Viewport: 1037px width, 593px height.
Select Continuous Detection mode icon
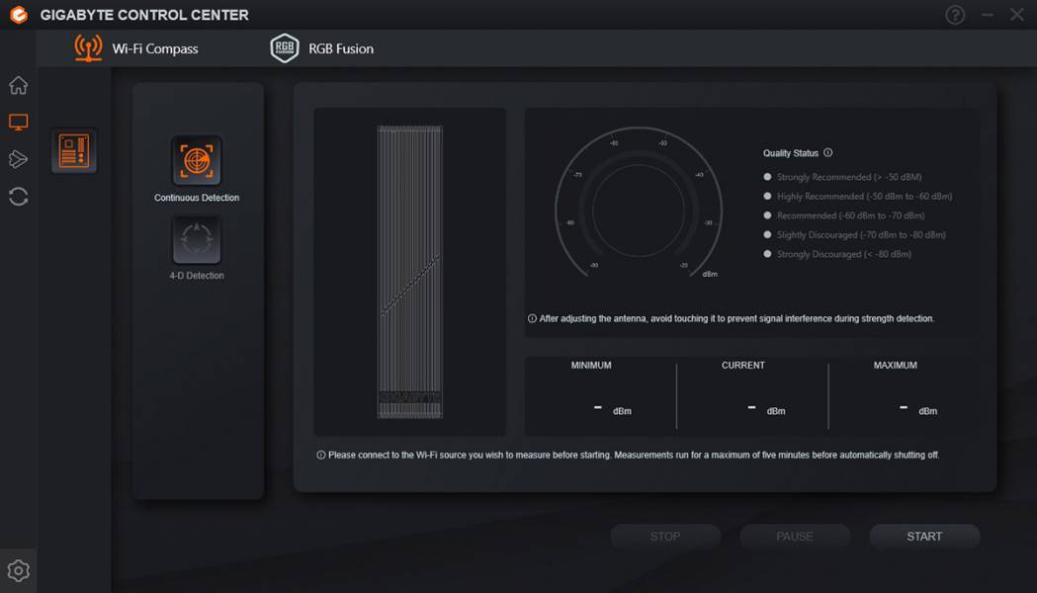[197, 161]
